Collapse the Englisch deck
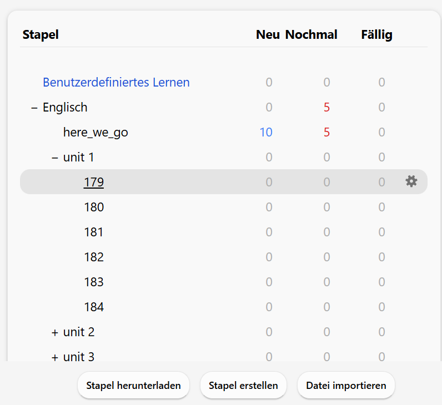Screen dimensions: 442x405 (x=34, y=108)
